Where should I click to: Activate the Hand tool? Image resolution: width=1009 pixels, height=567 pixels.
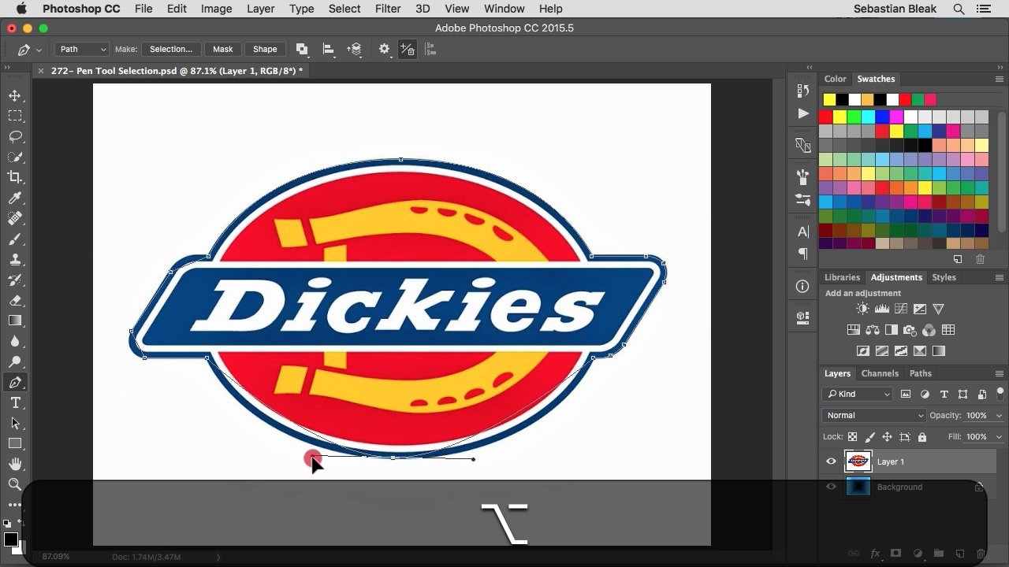pyautogui.click(x=15, y=464)
